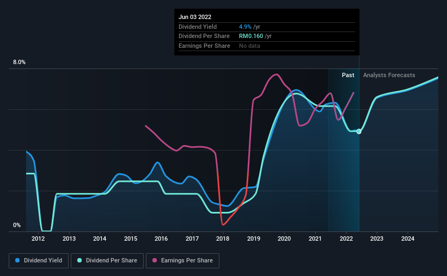Select the 2024 x-axis year label
Viewport: 447px width, 276px height.
[x=408, y=239]
